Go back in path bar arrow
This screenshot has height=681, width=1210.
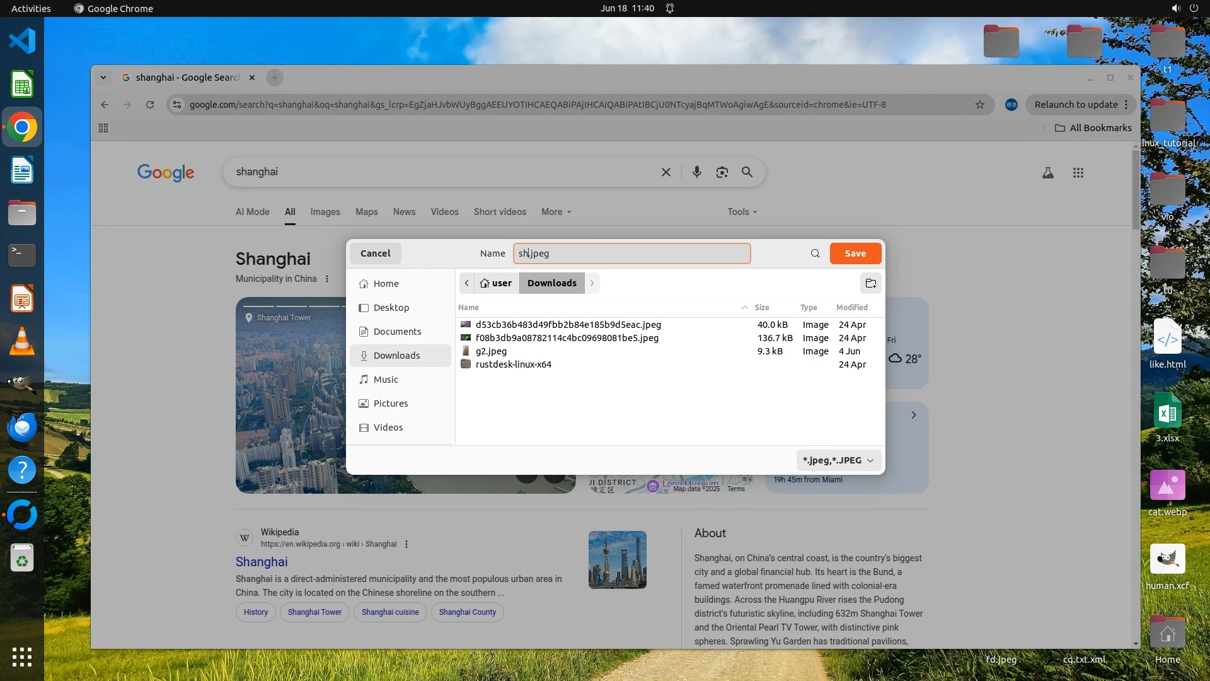tap(466, 283)
